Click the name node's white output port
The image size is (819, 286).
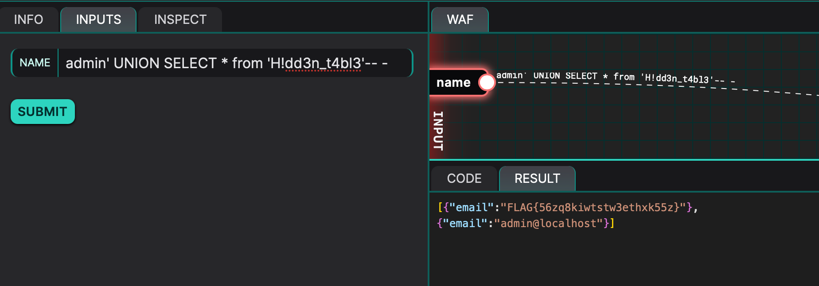click(x=487, y=82)
